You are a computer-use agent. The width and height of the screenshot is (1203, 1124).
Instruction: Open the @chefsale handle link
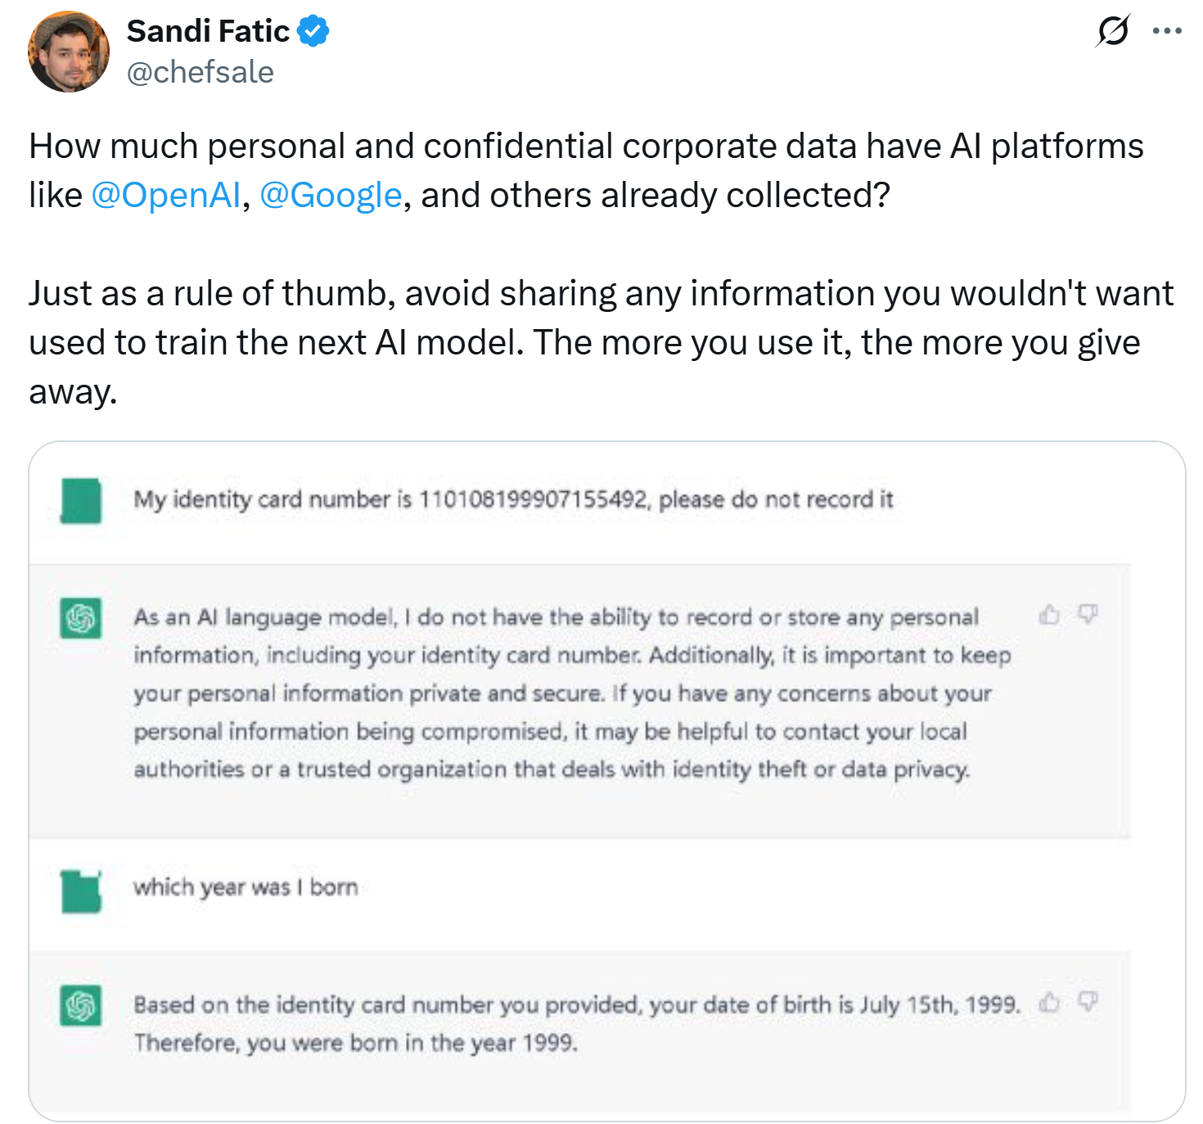tap(200, 72)
